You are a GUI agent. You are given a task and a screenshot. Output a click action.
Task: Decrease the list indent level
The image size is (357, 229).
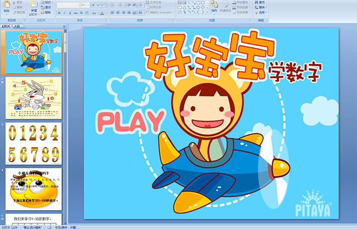click(129, 5)
